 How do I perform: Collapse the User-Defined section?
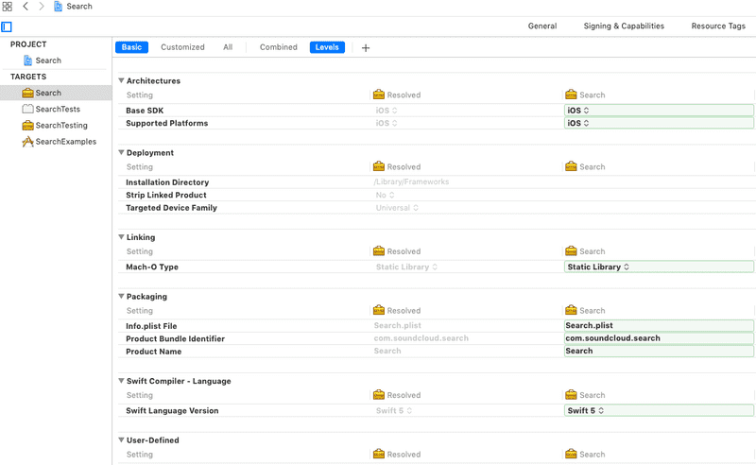coord(122,439)
